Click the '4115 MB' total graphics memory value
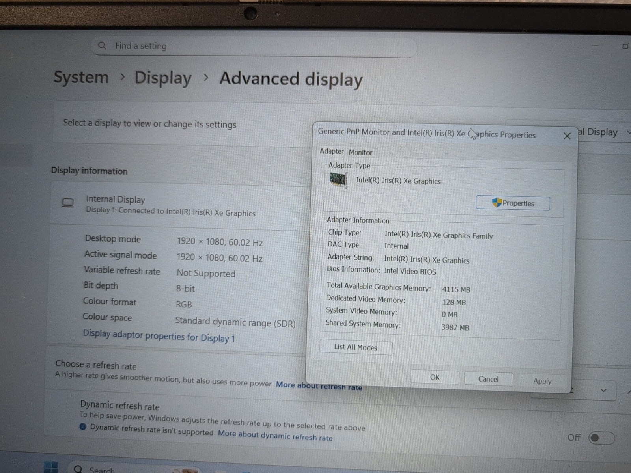 (x=456, y=289)
